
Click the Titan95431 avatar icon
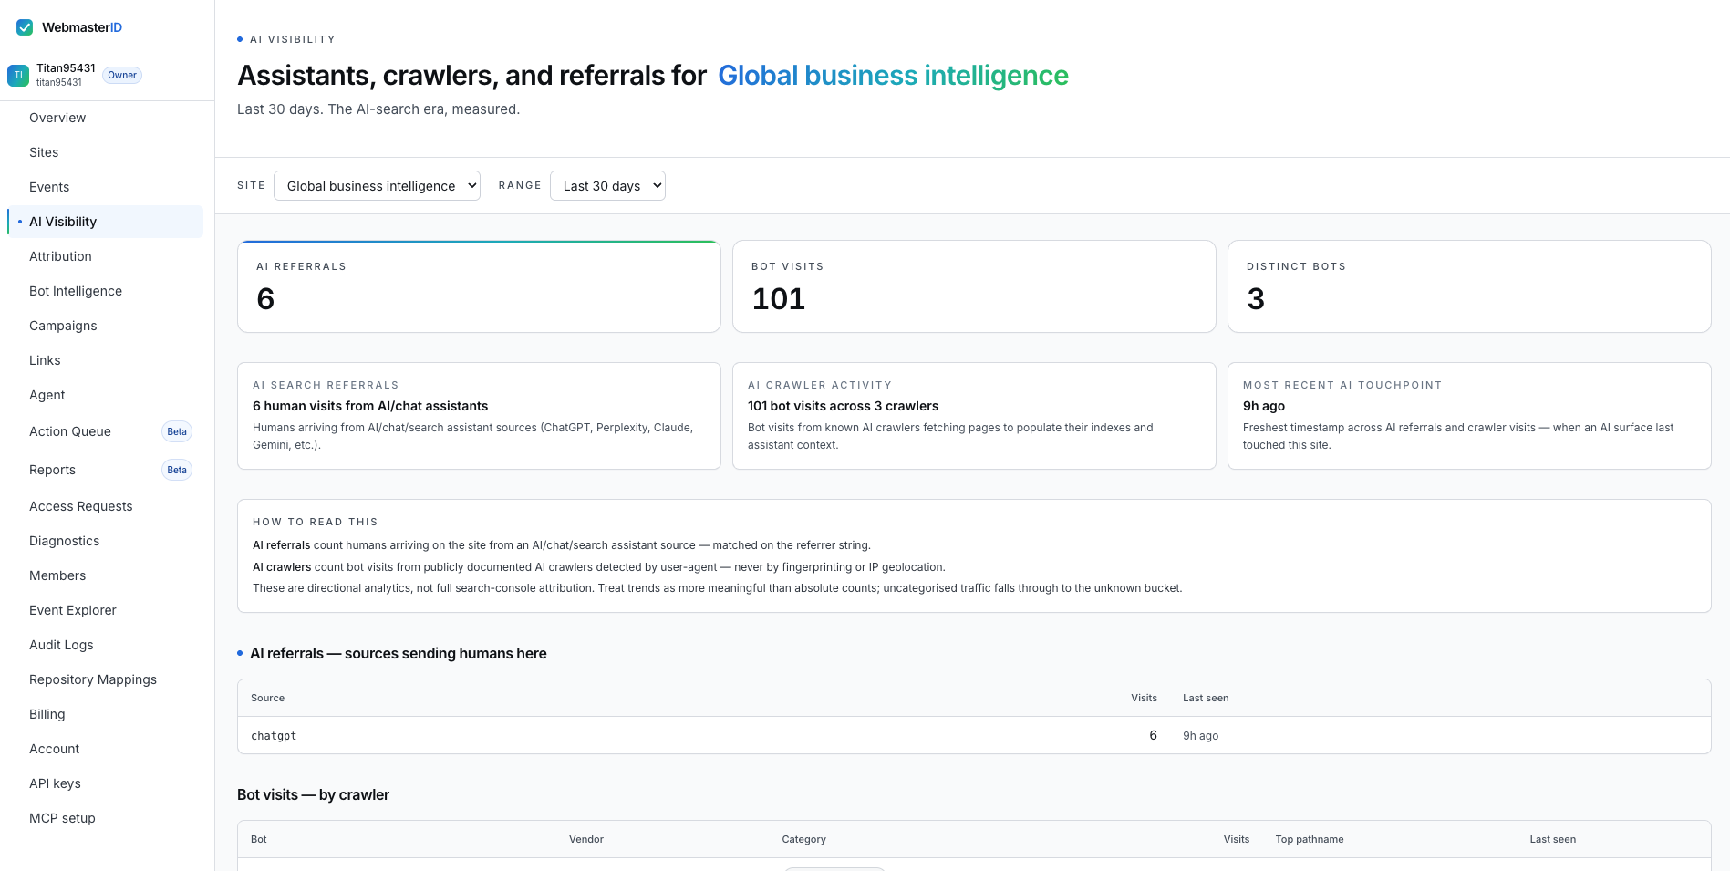click(18, 75)
